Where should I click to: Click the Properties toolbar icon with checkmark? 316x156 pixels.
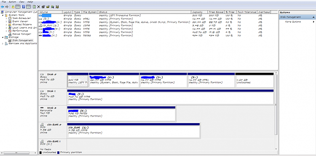[43, 7]
